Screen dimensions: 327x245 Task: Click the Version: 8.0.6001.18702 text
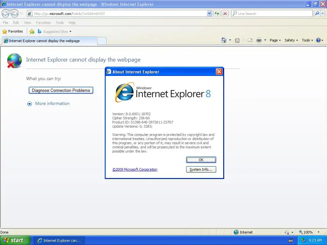tap(131, 114)
